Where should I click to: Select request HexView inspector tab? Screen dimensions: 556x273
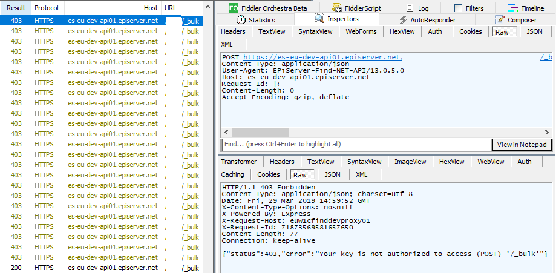pos(402,31)
